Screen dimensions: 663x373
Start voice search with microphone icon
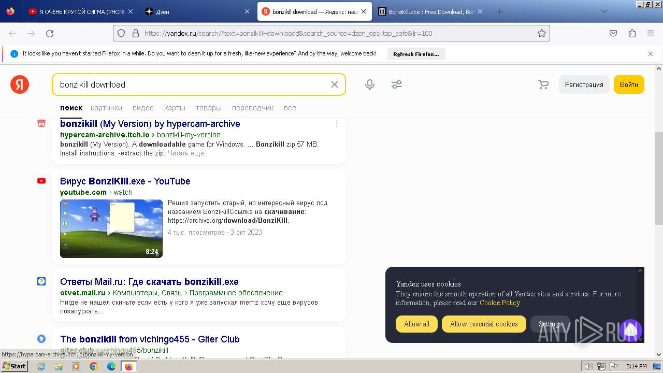click(x=370, y=84)
